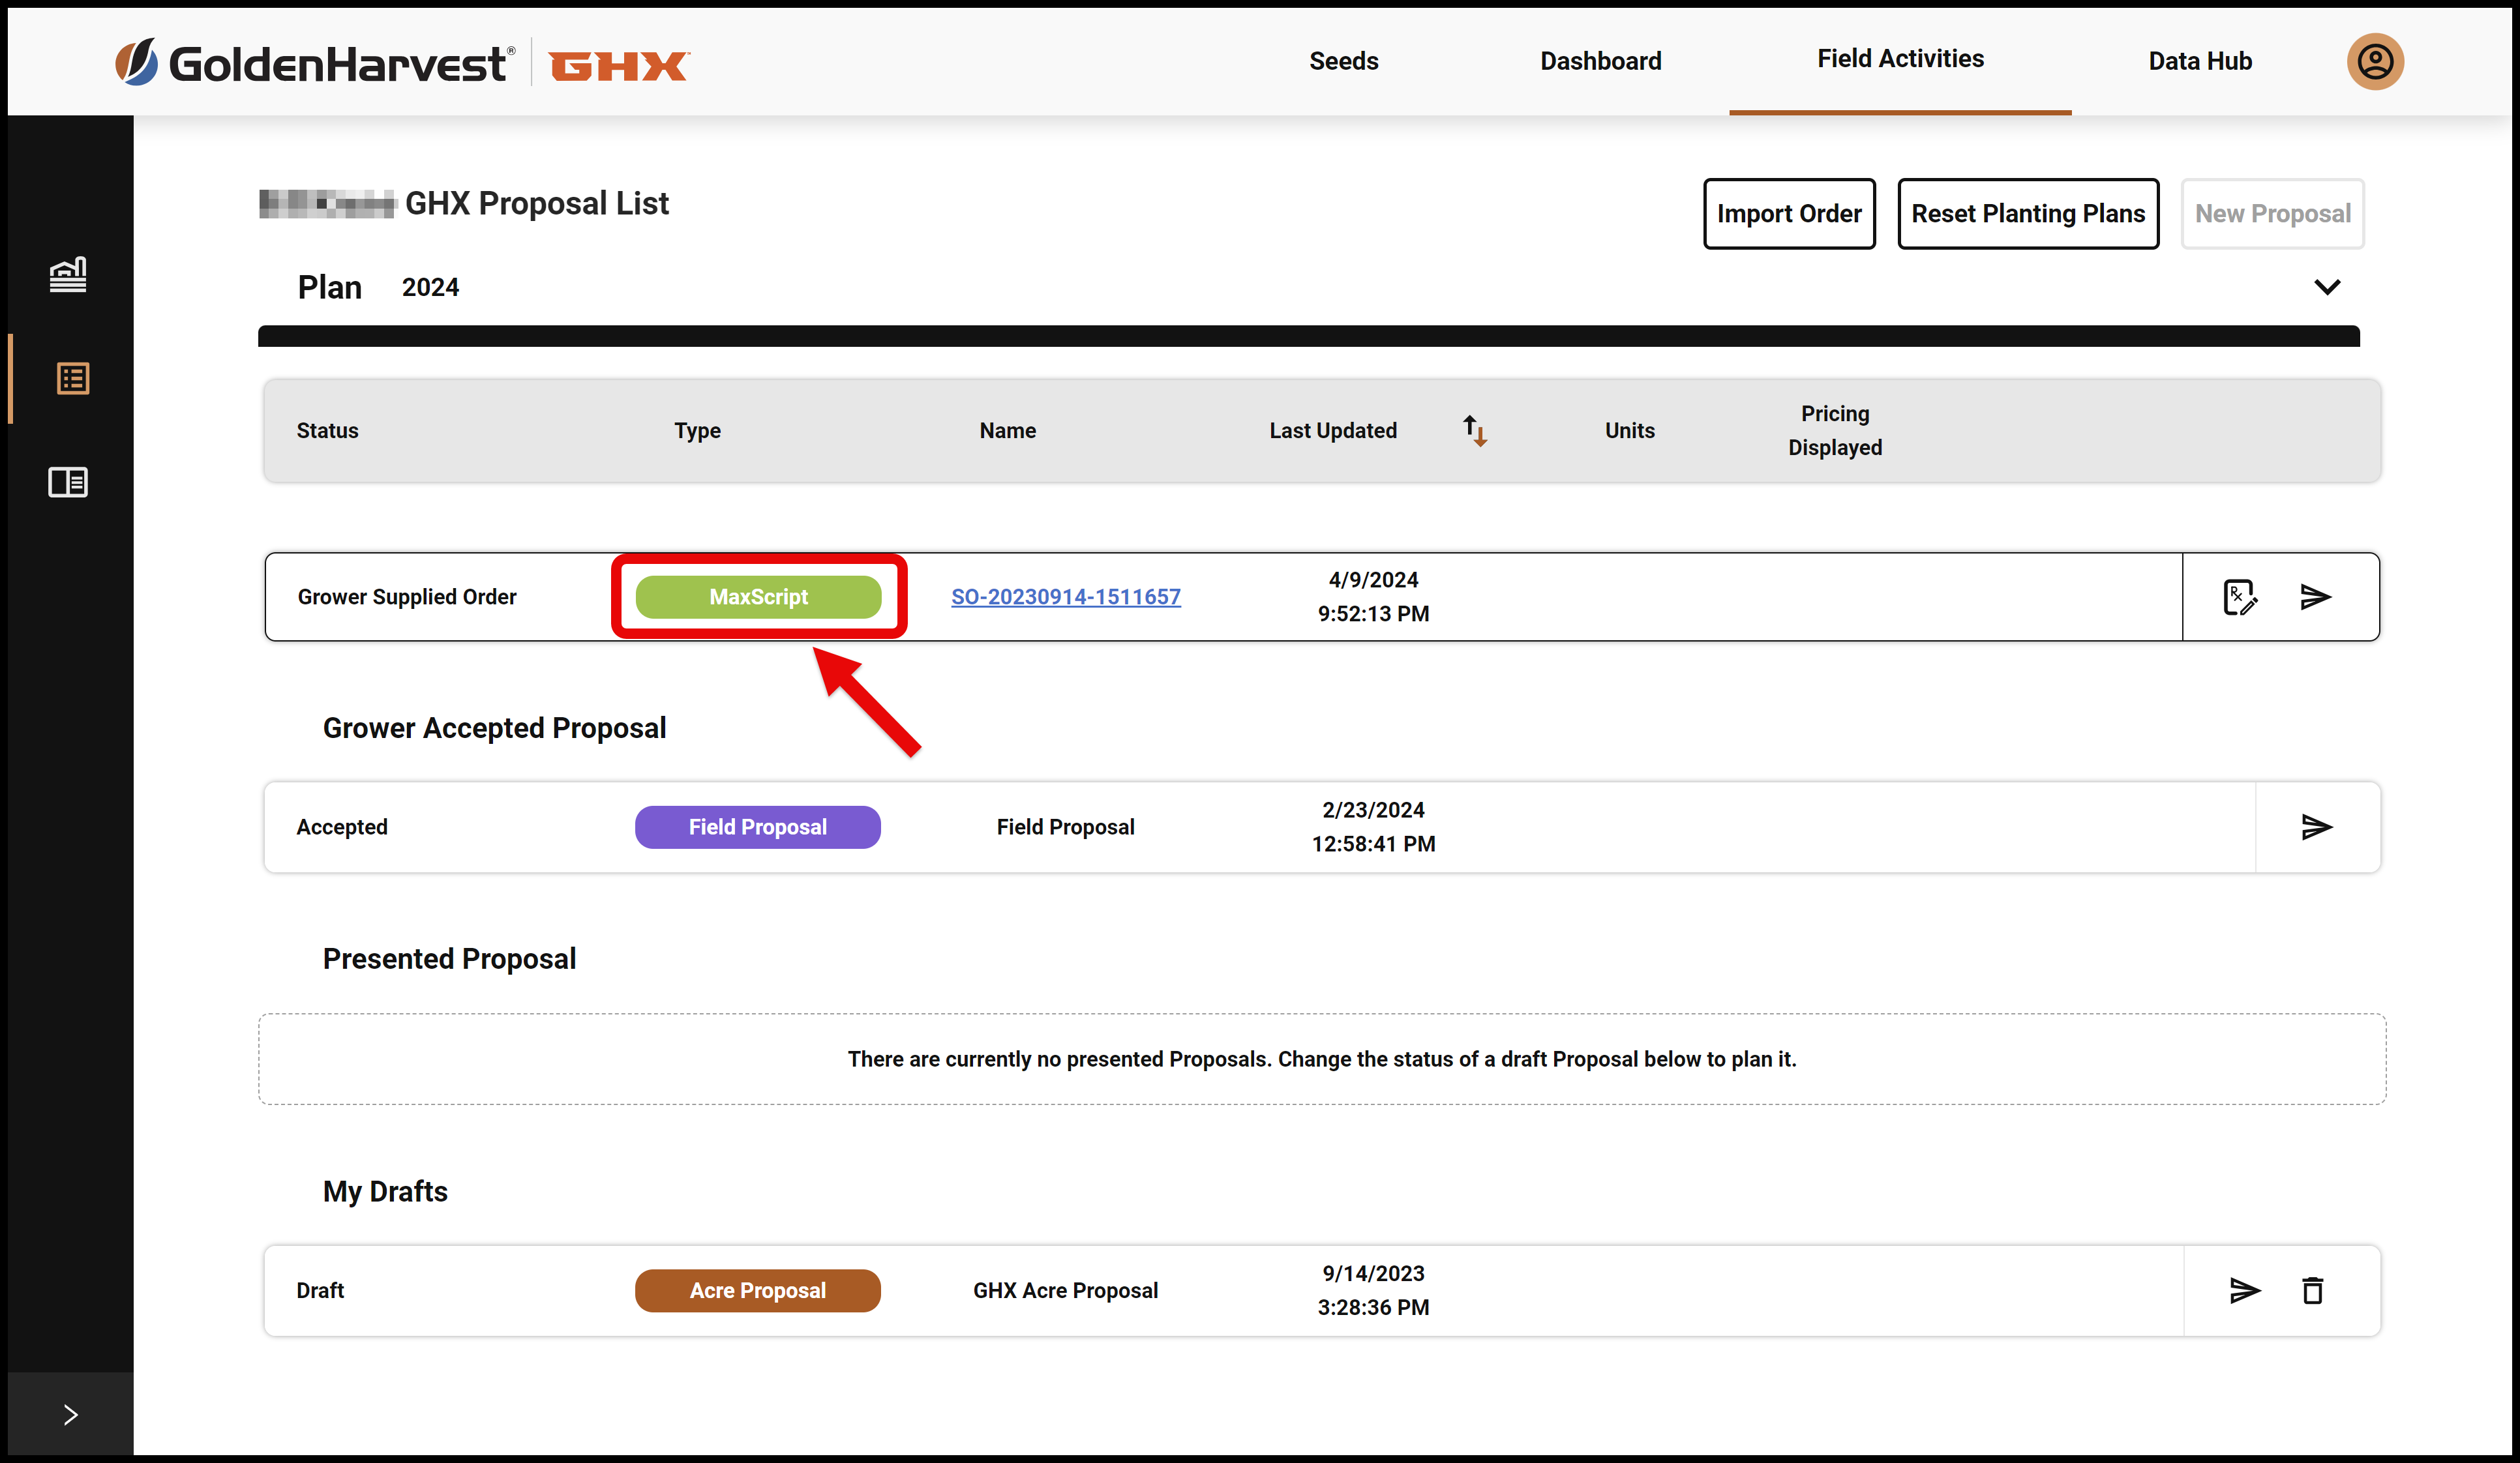The image size is (2520, 1463).
Task: Delete the GHX Acre Proposal draft
Action: pyautogui.click(x=2313, y=1290)
